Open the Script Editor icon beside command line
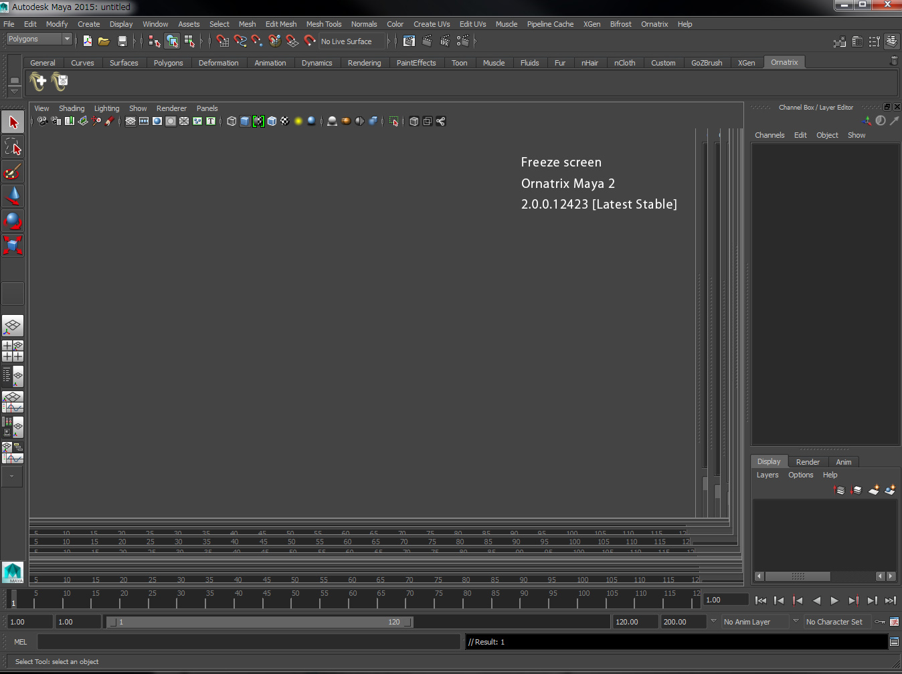 [893, 642]
